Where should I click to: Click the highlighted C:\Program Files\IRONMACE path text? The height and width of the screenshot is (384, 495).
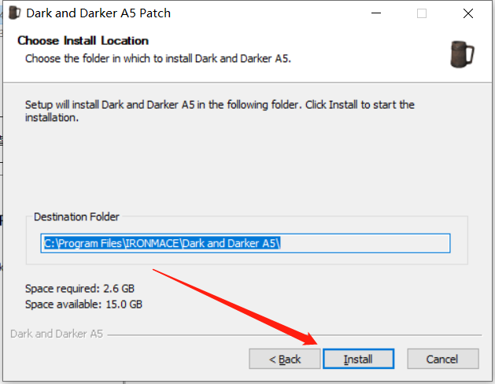tap(161, 243)
